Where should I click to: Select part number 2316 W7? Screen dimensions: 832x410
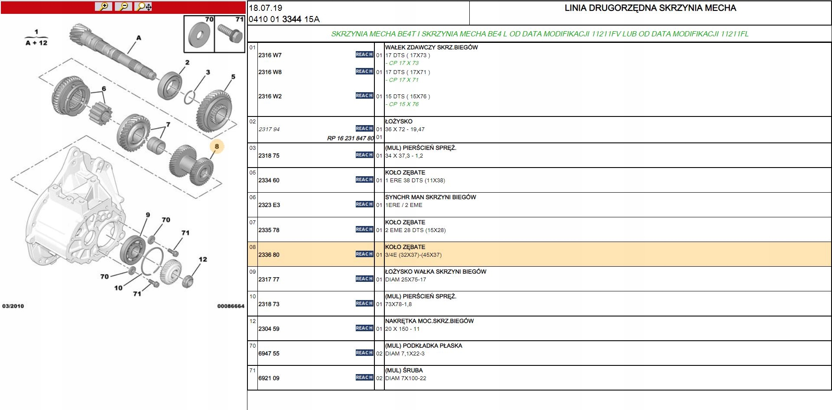[270, 55]
